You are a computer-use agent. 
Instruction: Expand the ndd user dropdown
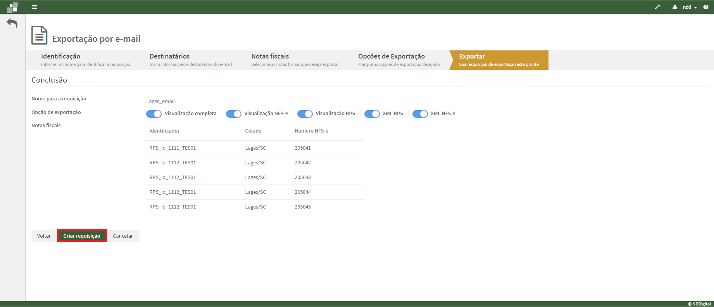click(690, 7)
